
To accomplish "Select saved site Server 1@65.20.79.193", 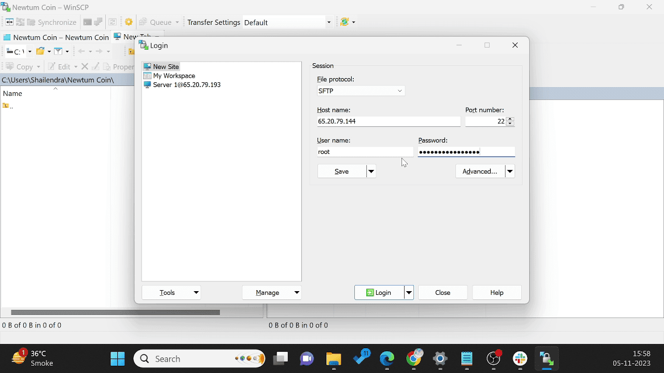I will [x=186, y=84].
